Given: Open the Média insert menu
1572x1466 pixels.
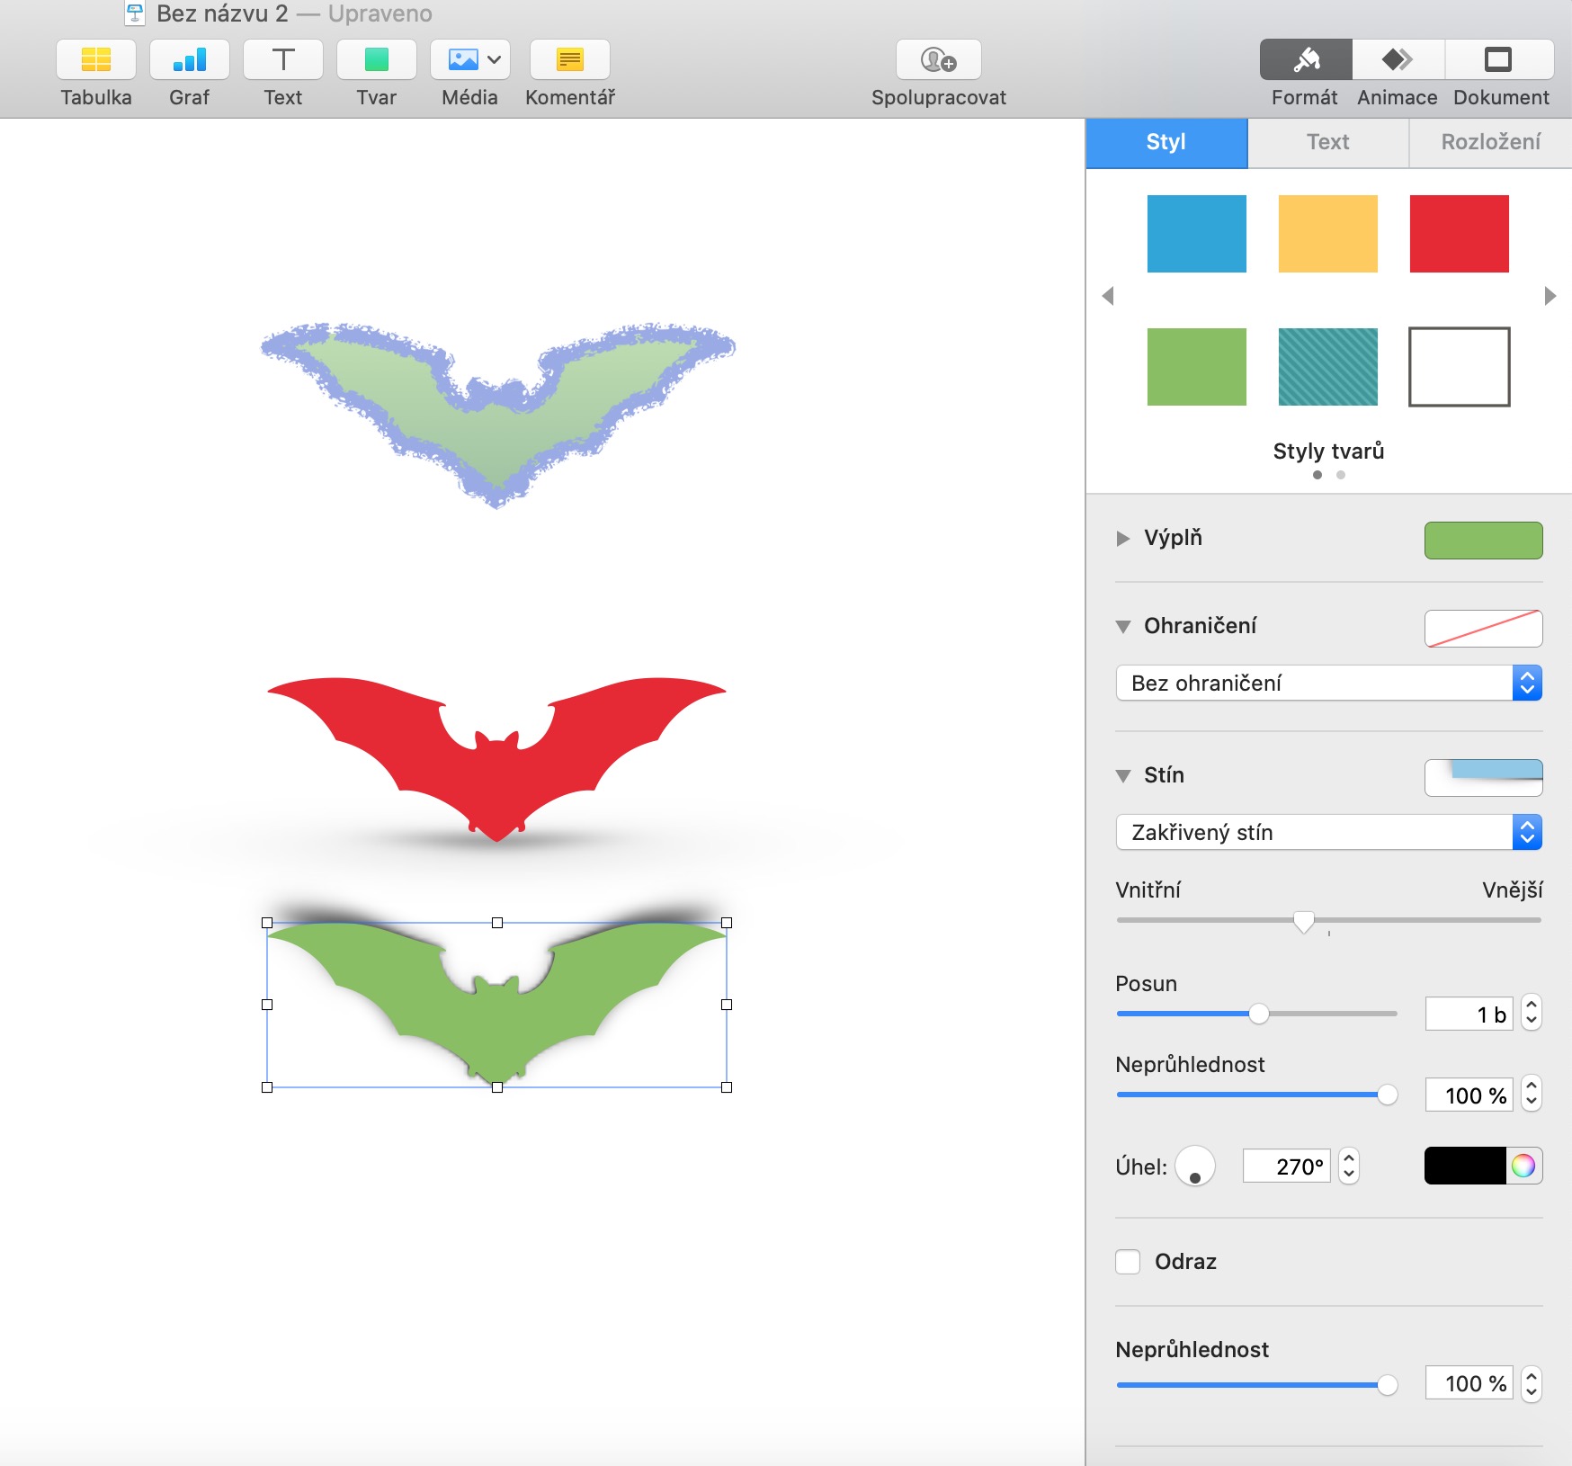Looking at the screenshot, I should [469, 60].
